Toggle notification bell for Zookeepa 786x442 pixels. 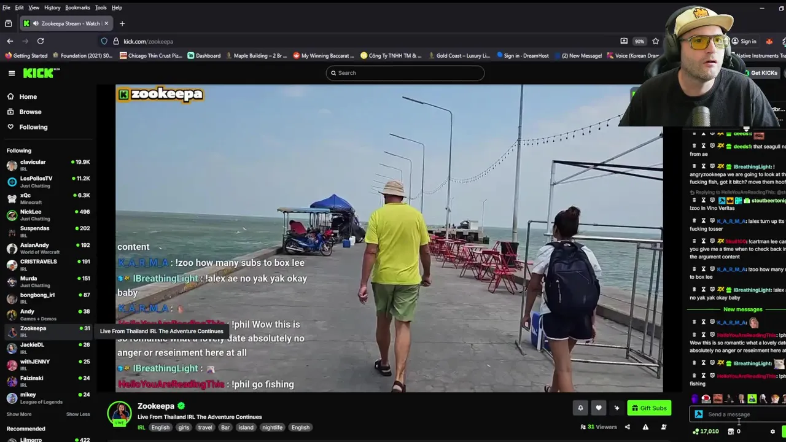[x=580, y=408]
